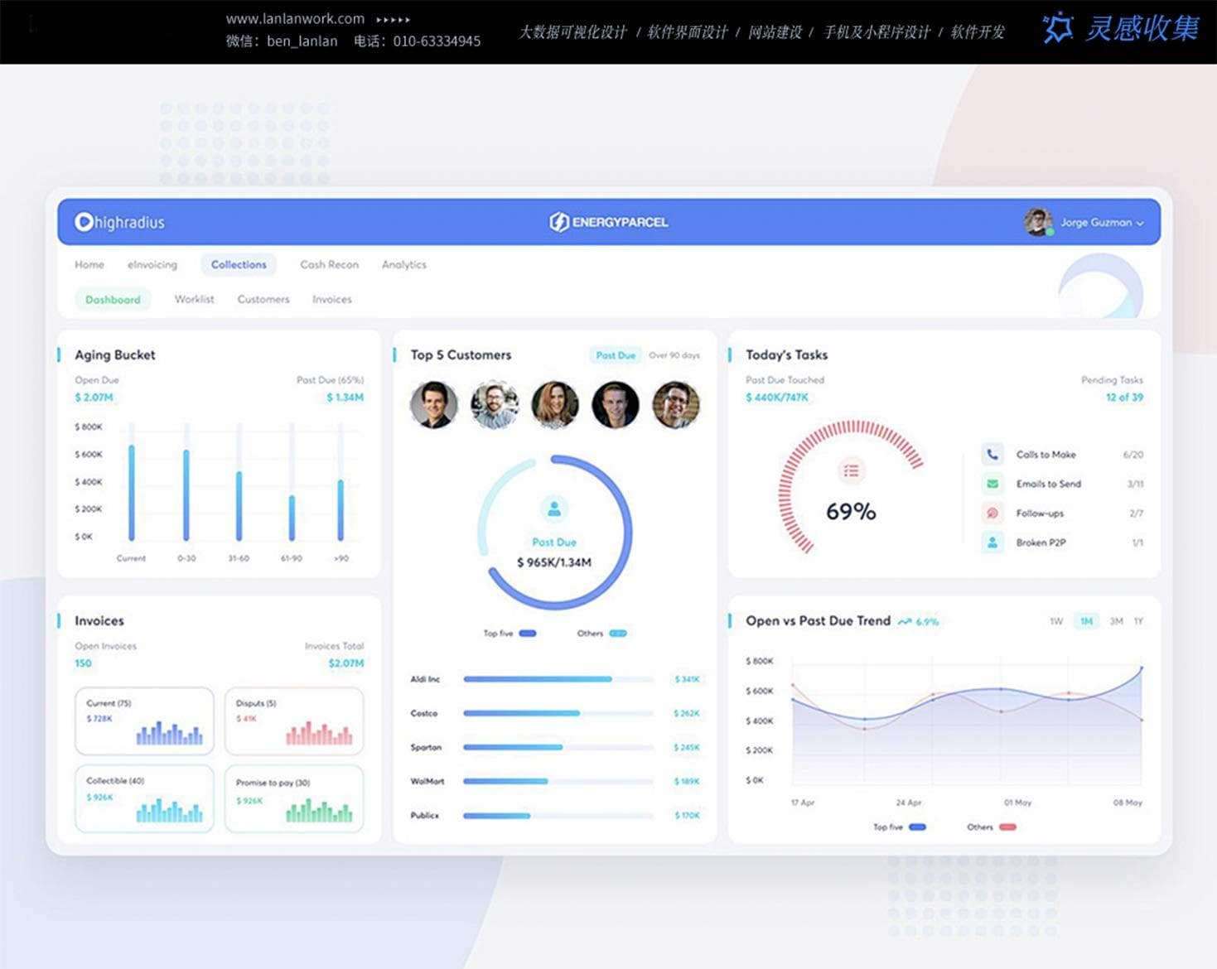Click the Calls to Make phone icon
Image resolution: width=1217 pixels, height=969 pixels.
[x=992, y=454]
